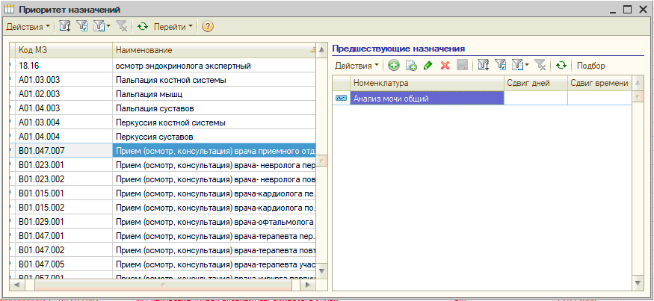Click the pencil Edit icon in the right panel
Viewport: 654px width, 301px height.
pyautogui.click(x=428, y=66)
